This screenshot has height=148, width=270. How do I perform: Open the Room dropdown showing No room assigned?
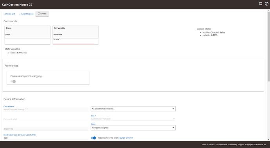coord(133,128)
